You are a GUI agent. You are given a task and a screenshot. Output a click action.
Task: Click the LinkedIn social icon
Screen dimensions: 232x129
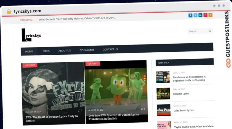pos(200,15)
